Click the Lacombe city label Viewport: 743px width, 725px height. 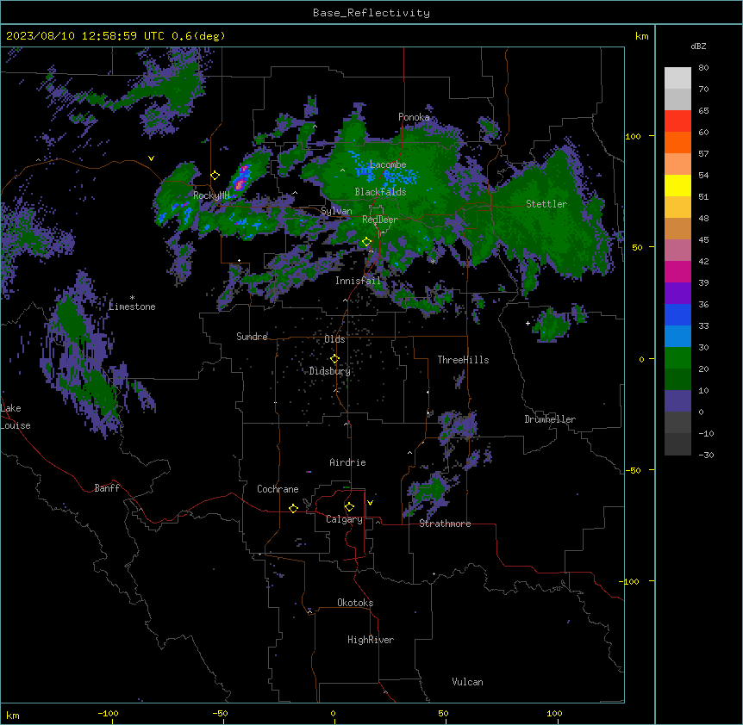click(388, 164)
